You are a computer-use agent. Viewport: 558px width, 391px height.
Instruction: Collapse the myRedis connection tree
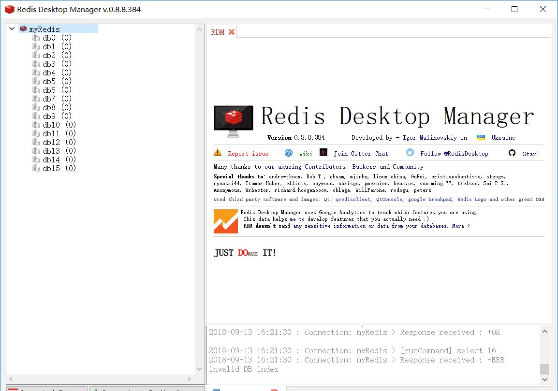(x=11, y=28)
